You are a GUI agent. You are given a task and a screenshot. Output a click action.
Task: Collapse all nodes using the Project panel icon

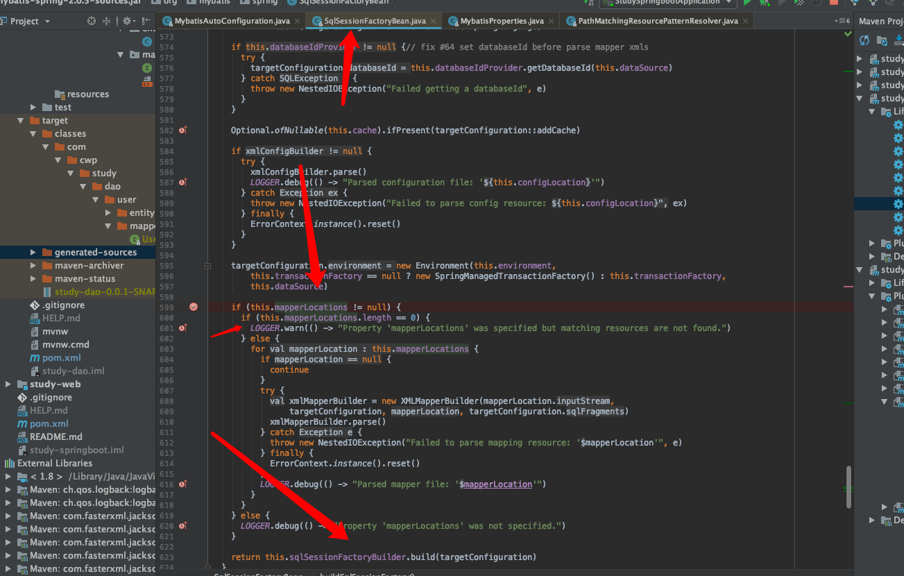point(106,22)
